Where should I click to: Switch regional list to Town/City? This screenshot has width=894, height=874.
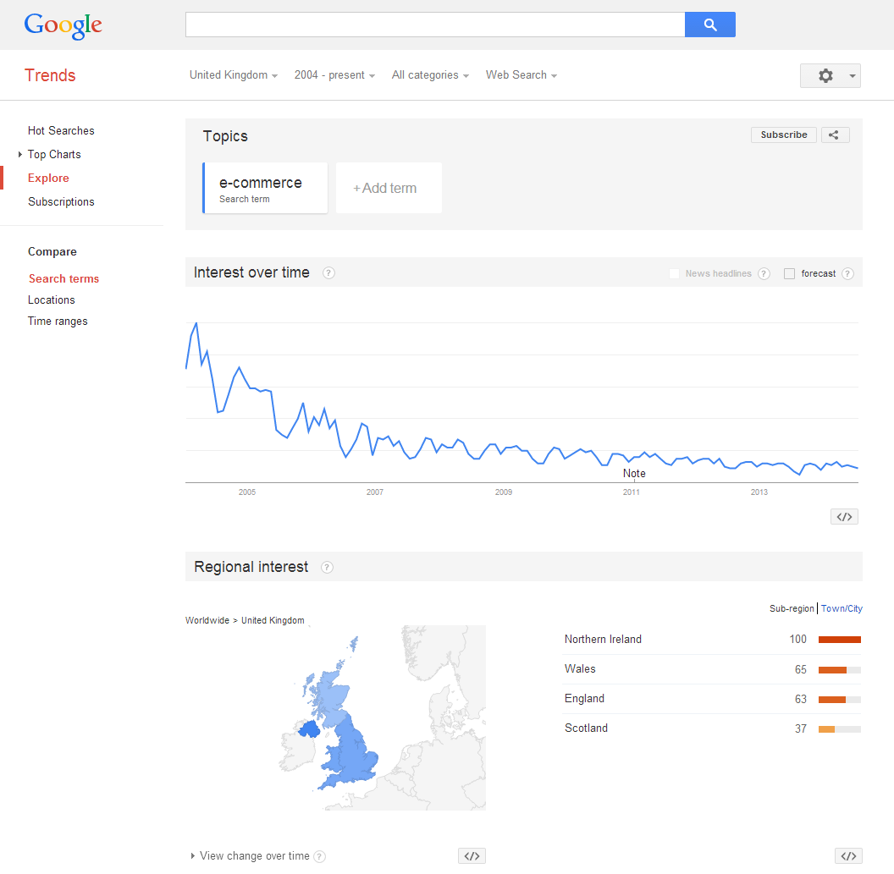pyautogui.click(x=842, y=608)
